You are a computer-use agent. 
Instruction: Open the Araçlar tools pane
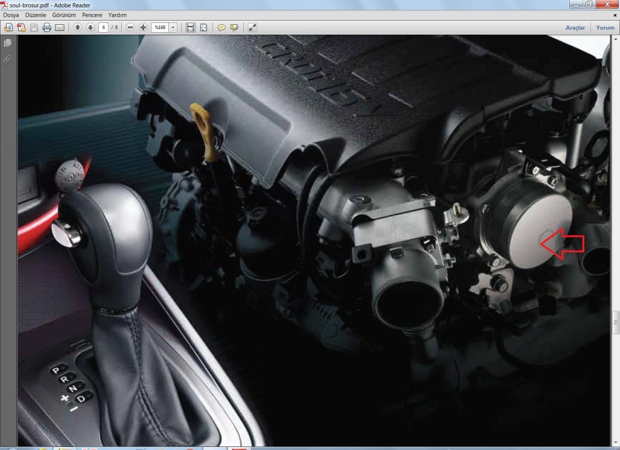(x=575, y=28)
